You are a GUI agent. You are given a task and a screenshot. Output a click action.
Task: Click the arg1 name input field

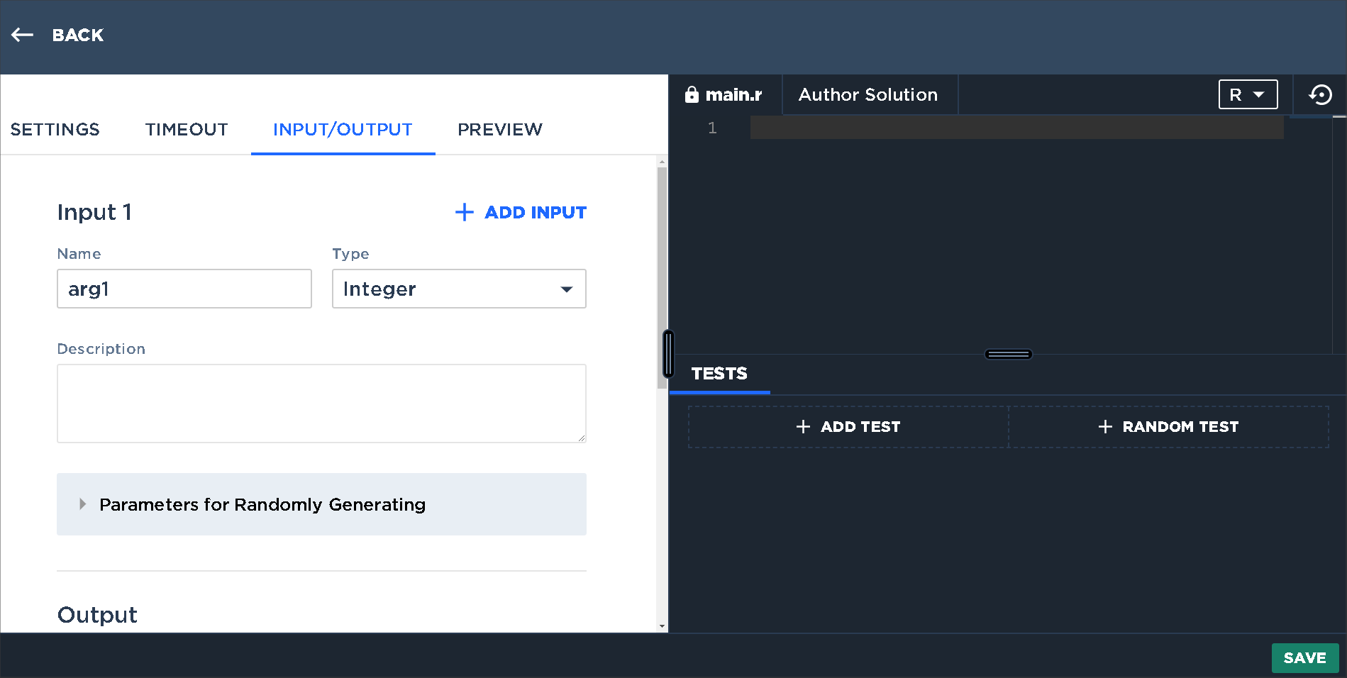pyautogui.click(x=184, y=289)
